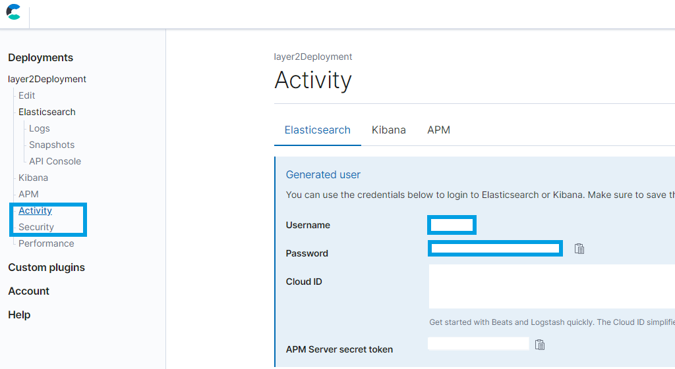Viewport: 675px width, 369px height.
Task: Open the Performance page
Action: coord(46,243)
